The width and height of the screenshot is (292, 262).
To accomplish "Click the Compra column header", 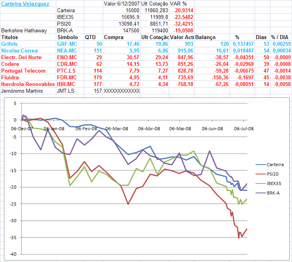I will point(122,37).
